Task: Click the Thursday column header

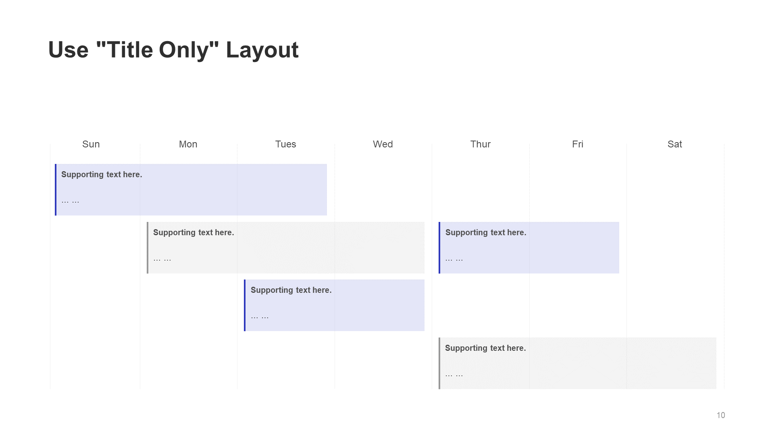Action: pos(480,143)
